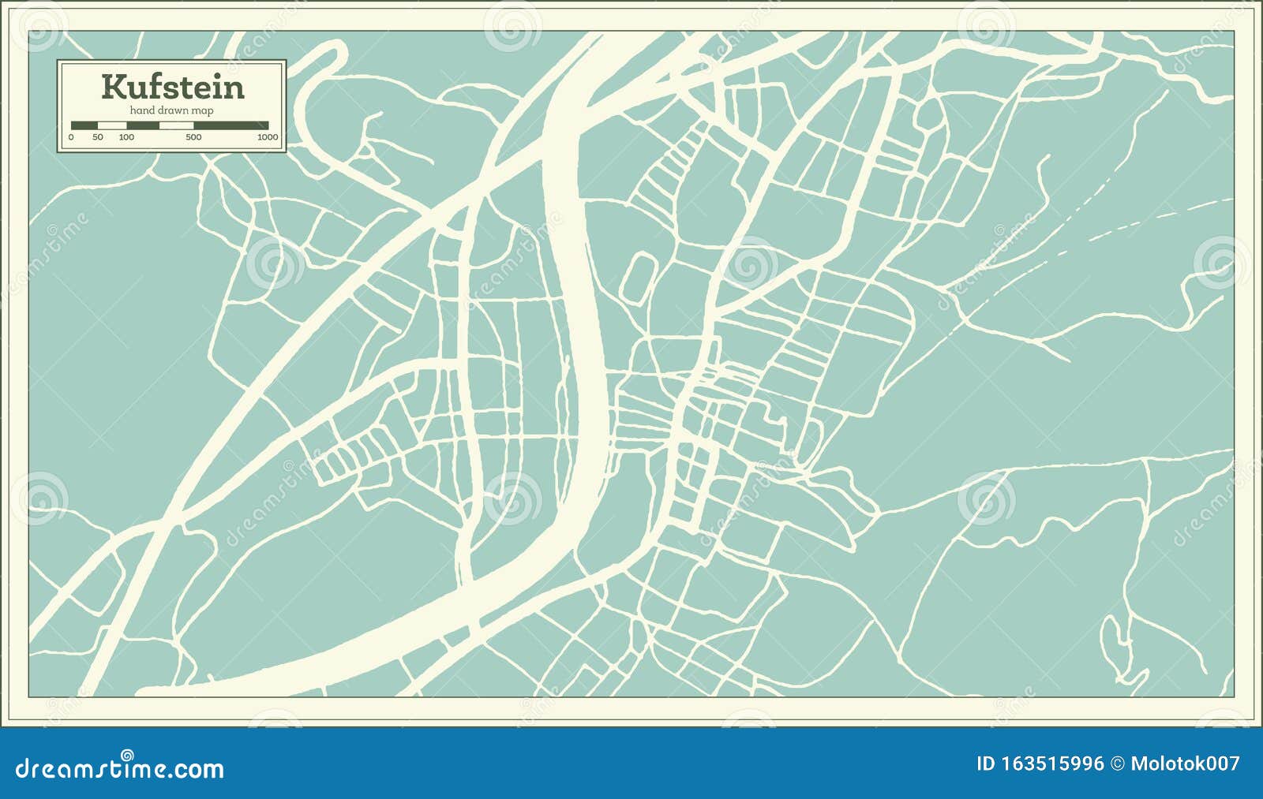Click the 0 mark on the scale bar
The width and height of the screenshot is (1263, 799).
[x=71, y=137]
